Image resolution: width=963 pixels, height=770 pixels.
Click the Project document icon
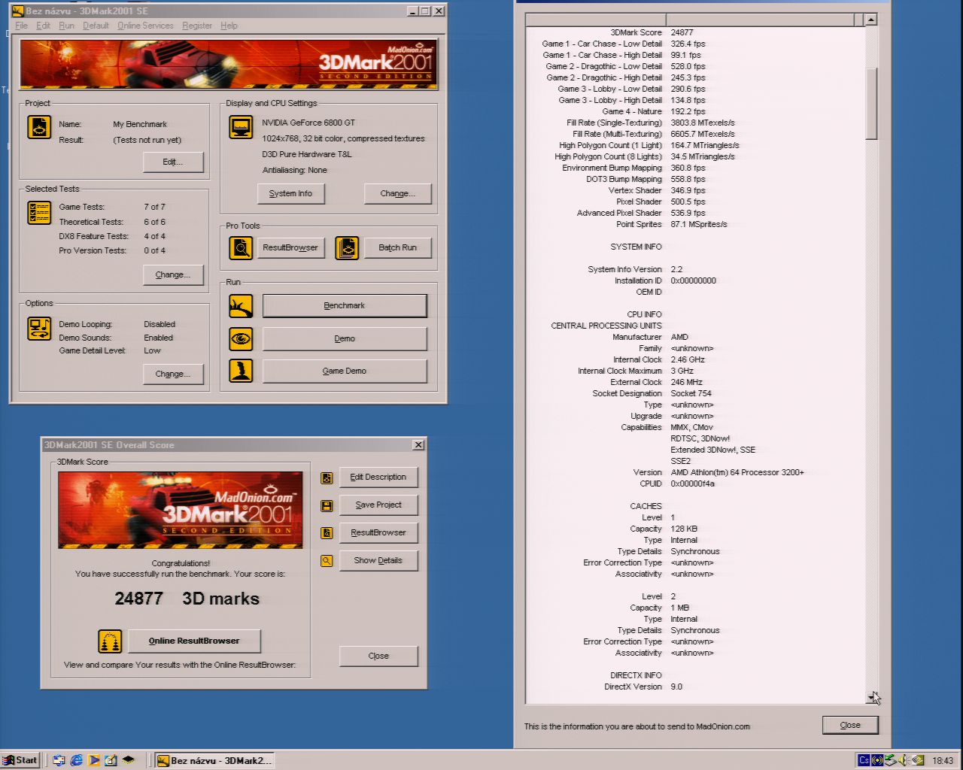[39, 127]
